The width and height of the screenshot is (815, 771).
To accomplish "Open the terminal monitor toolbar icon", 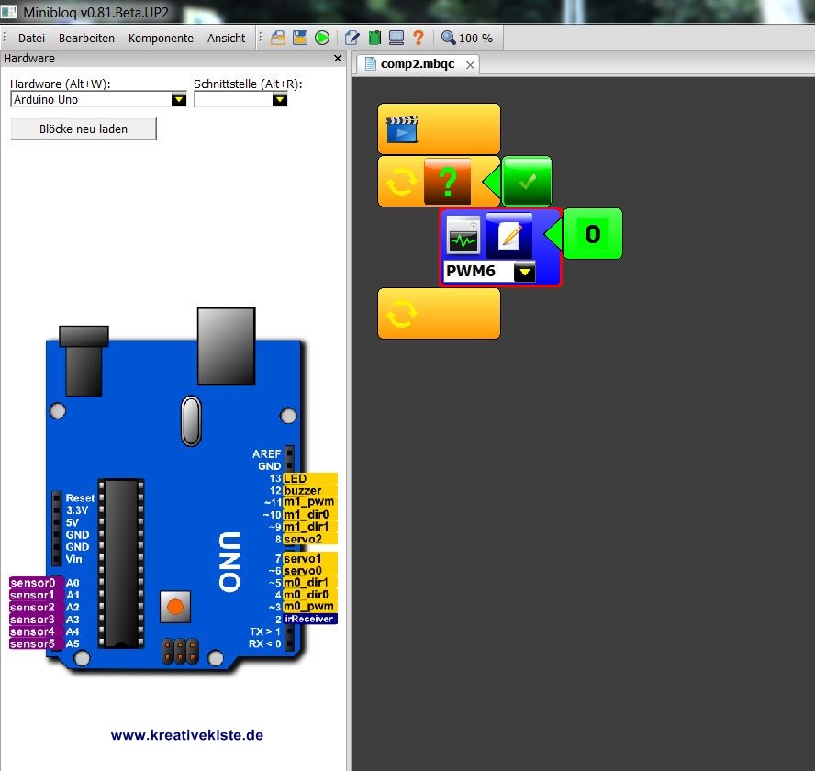I will click(396, 38).
